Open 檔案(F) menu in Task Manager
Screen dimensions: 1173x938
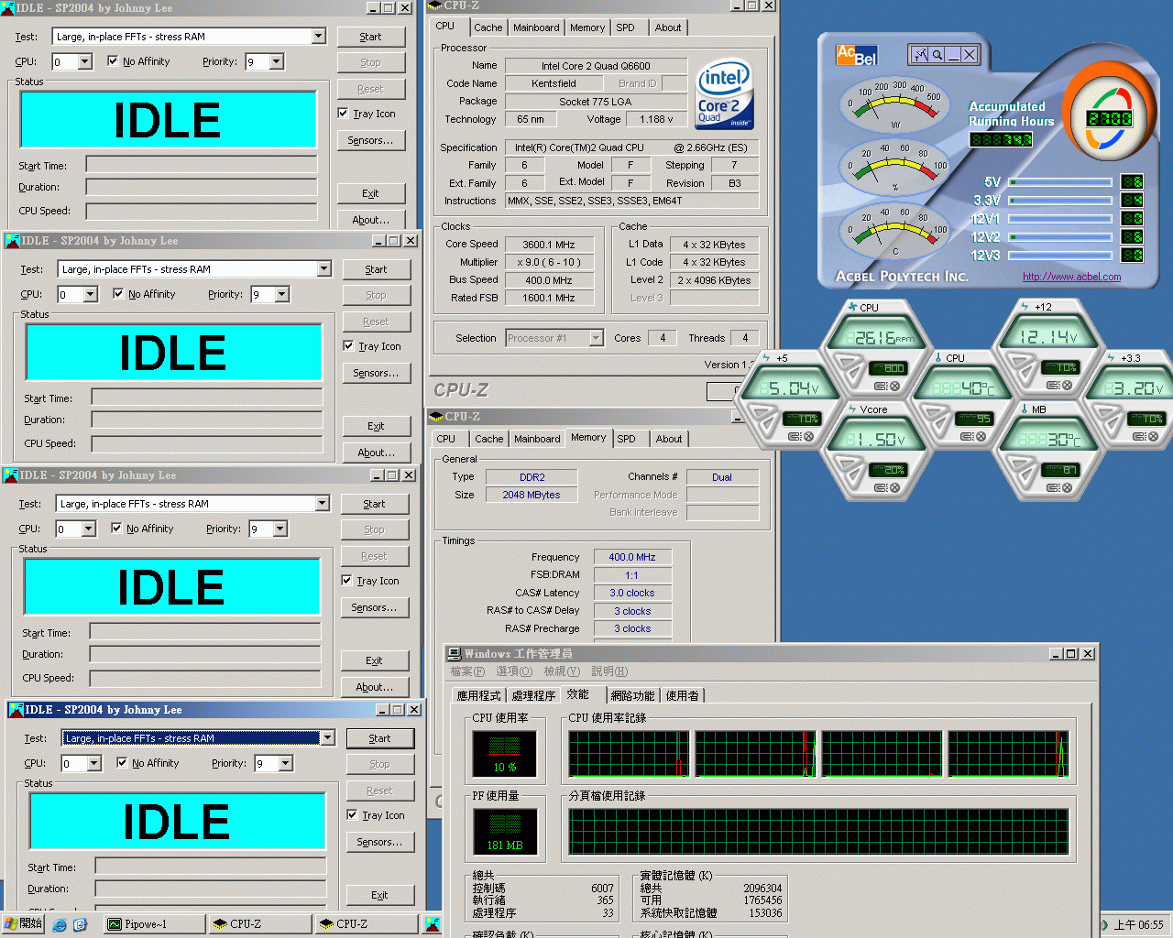467,671
